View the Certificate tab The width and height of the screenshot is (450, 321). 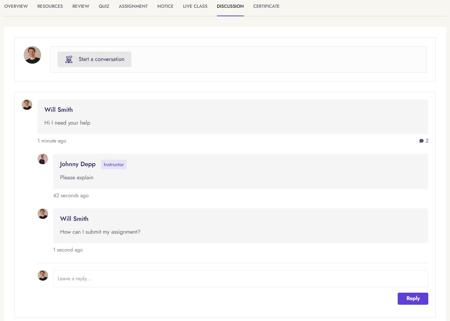[266, 6]
